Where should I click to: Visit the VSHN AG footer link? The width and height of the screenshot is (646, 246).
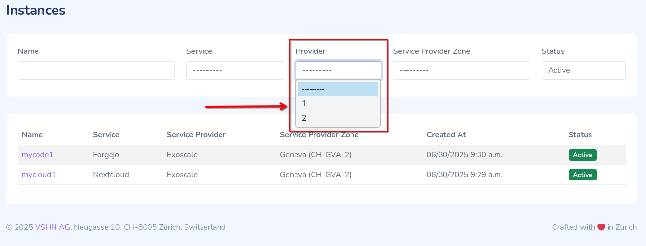53,227
